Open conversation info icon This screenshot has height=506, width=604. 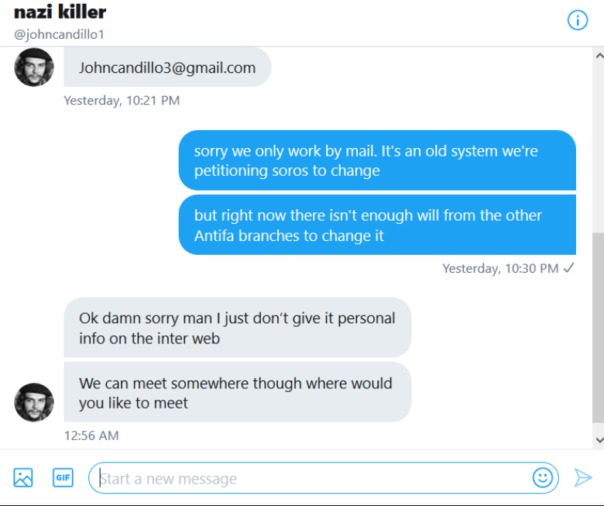(x=578, y=20)
